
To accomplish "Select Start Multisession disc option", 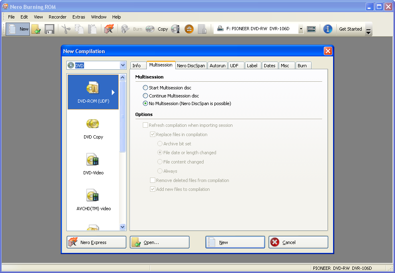I will click(x=145, y=88).
